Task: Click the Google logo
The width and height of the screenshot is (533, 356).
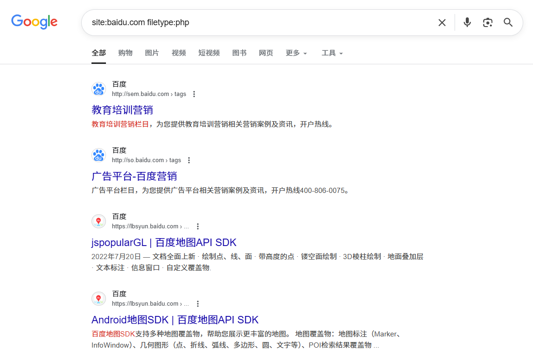Action: 35,22
